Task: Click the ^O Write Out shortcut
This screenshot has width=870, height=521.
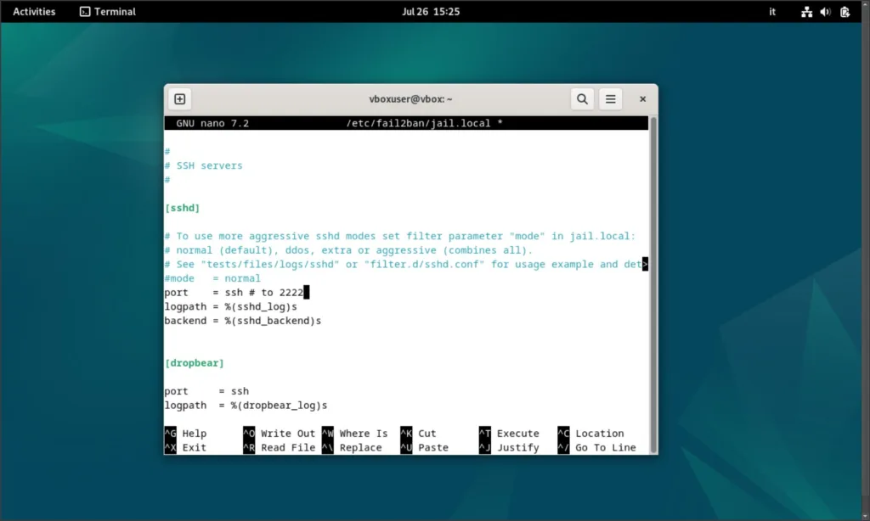Action: pyautogui.click(x=279, y=434)
